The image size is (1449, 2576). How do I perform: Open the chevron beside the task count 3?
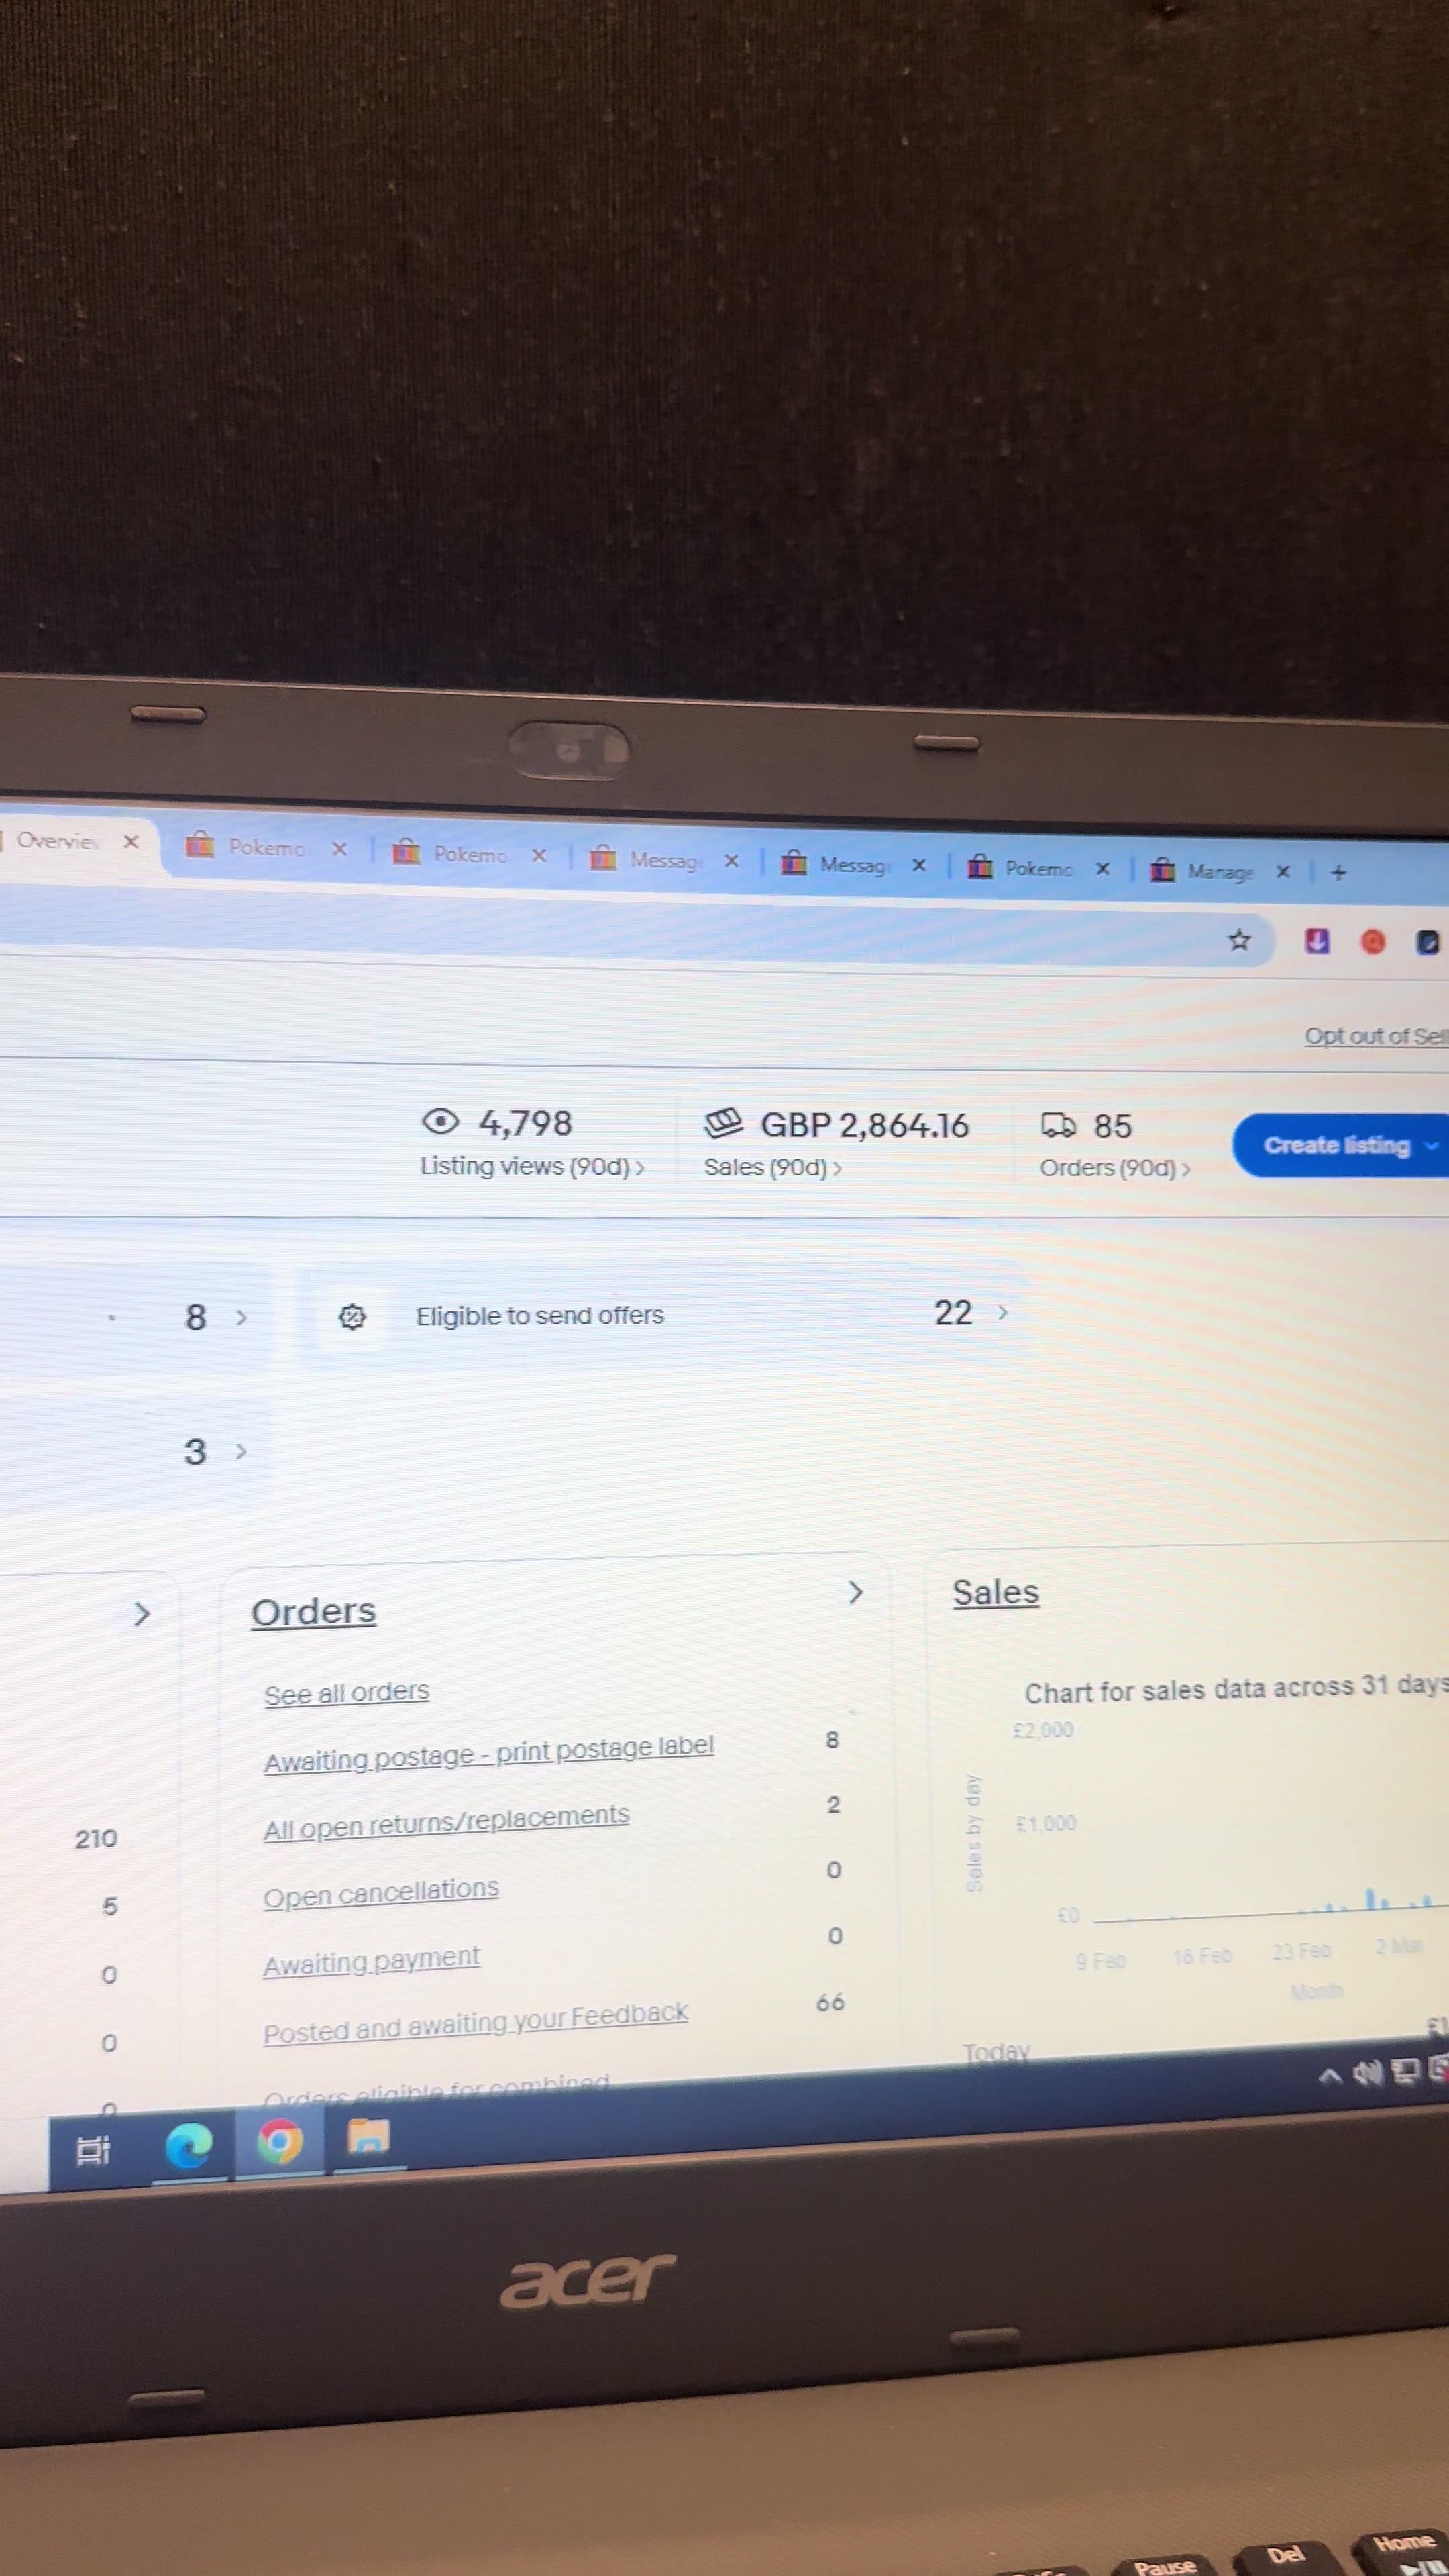click(241, 1451)
